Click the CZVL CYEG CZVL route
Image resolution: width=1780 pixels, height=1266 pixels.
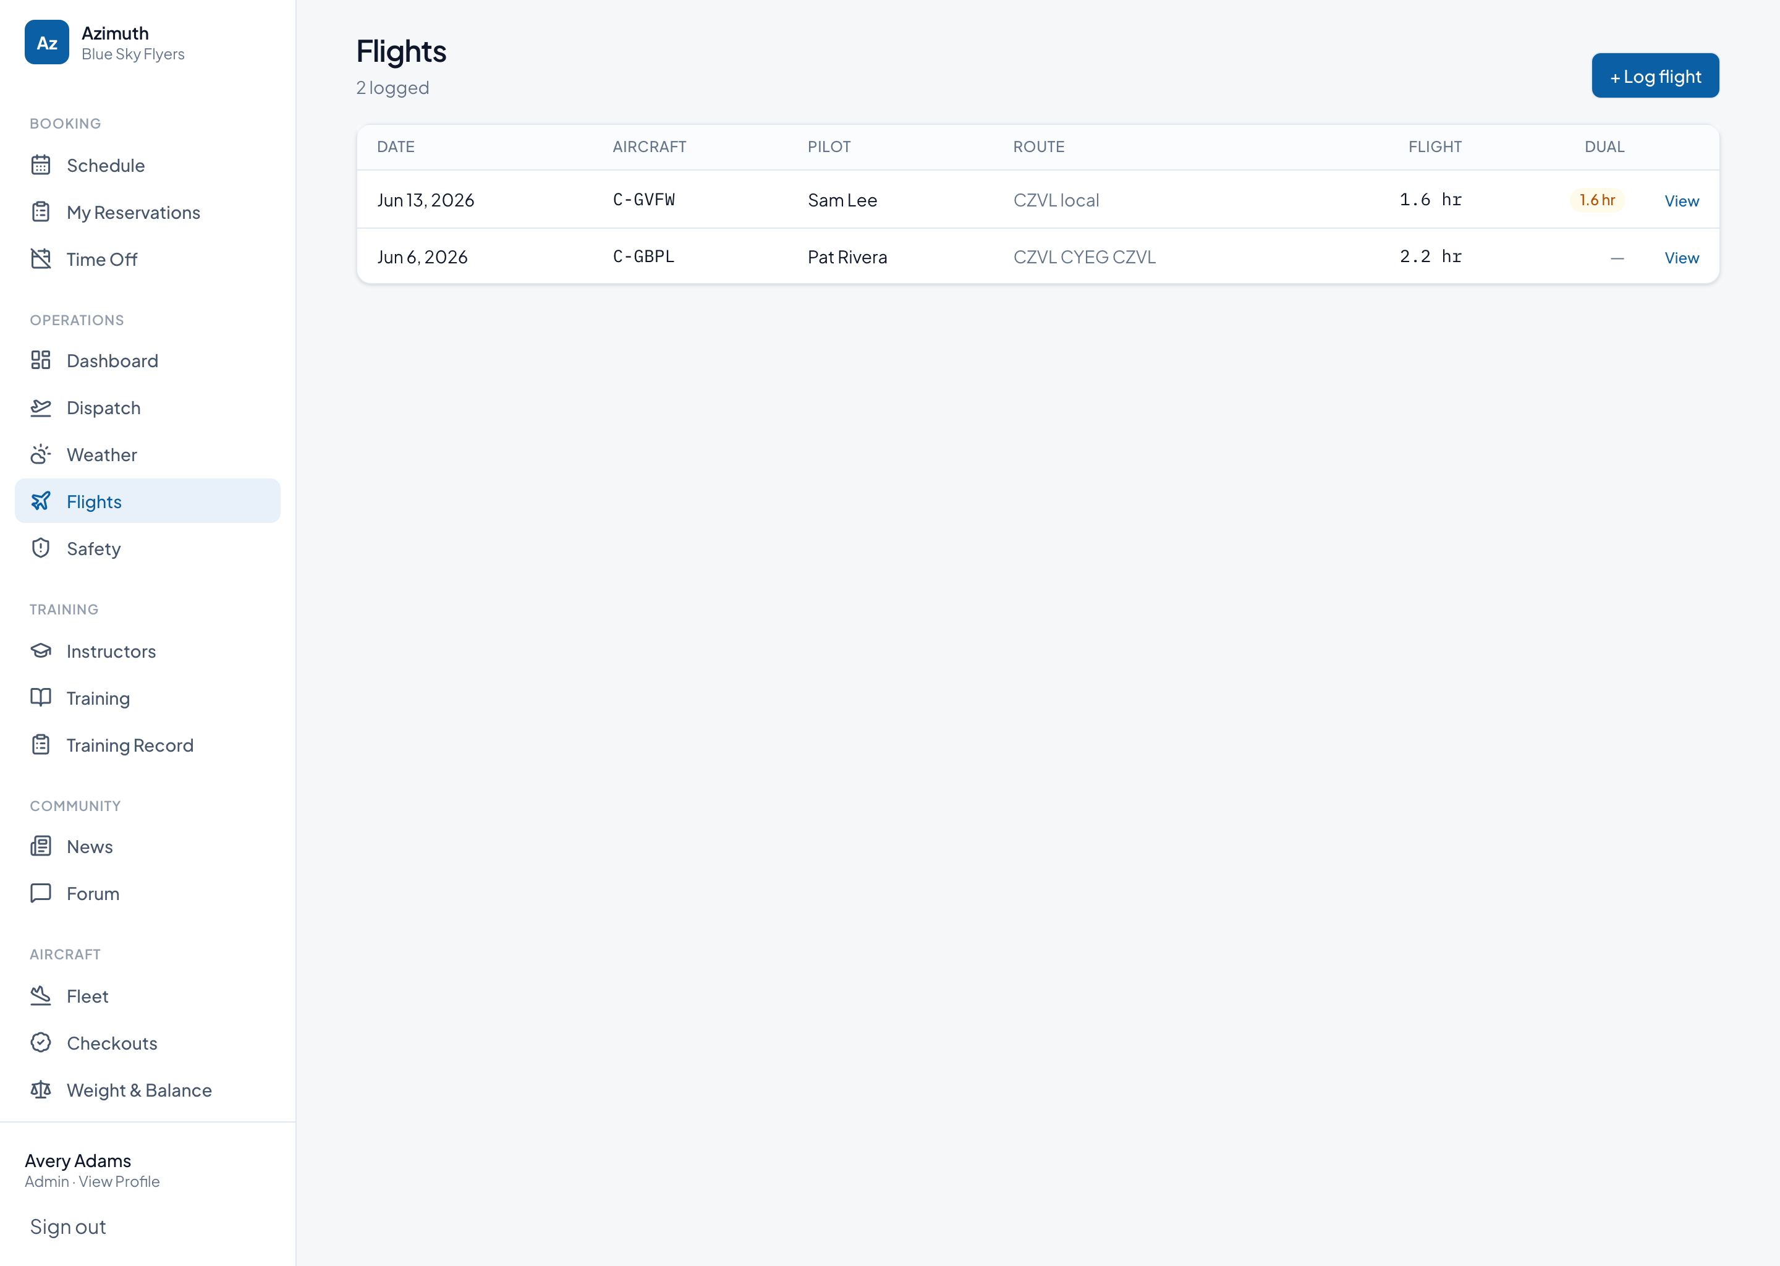[x=1084, y=257]
